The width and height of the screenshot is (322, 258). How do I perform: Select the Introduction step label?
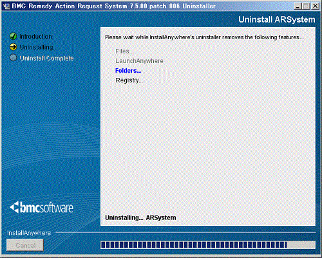(x=35, y=37)
